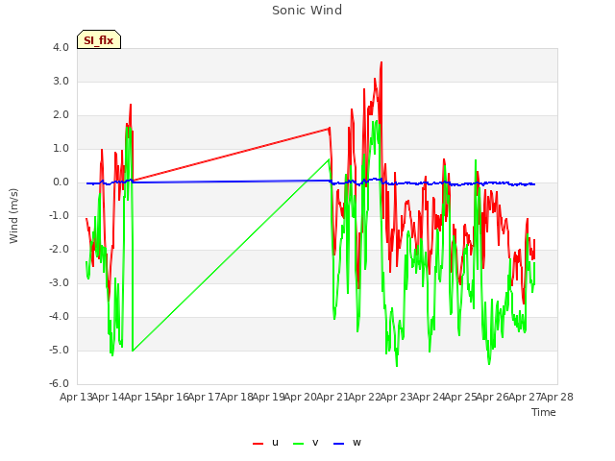
Task: Click the Apr 16 x-axis date label
Action: click(173, 397)
